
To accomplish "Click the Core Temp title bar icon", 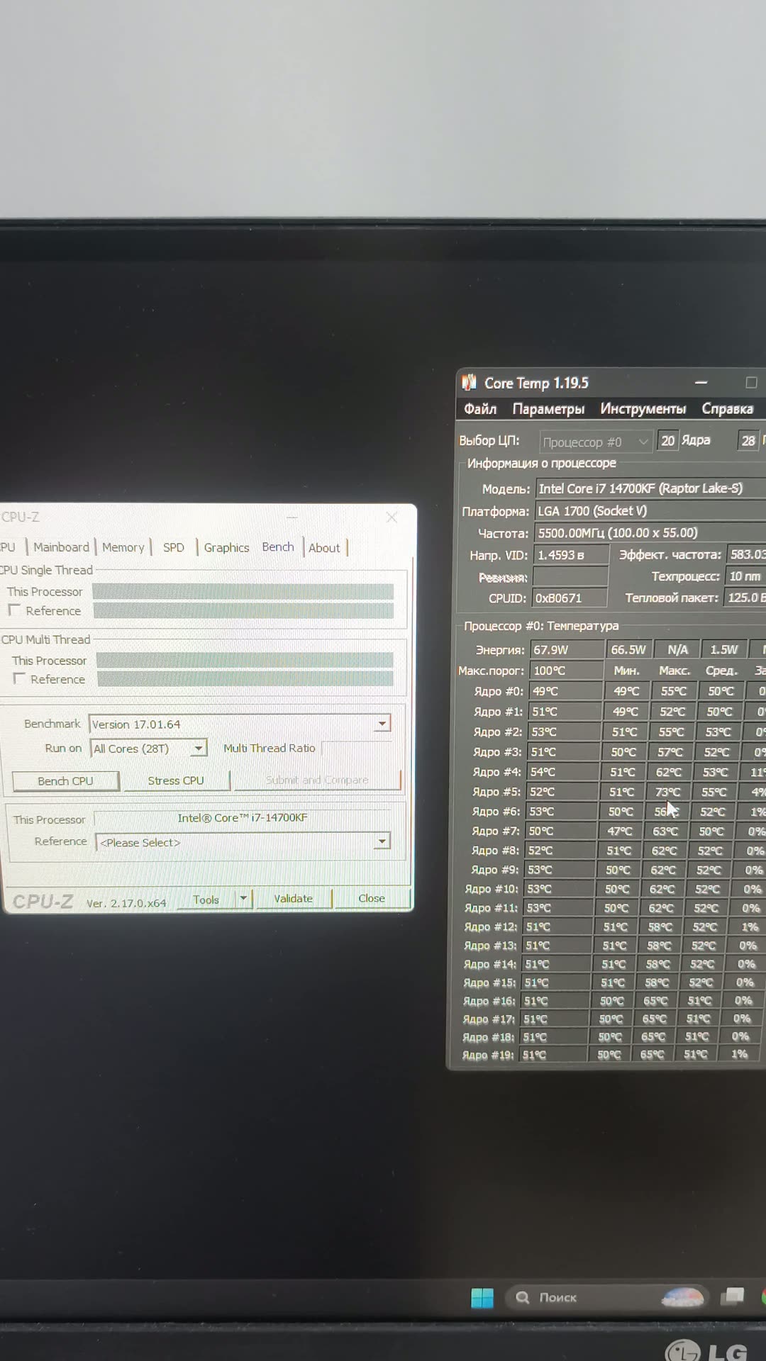I will click(x=469, y=383).
